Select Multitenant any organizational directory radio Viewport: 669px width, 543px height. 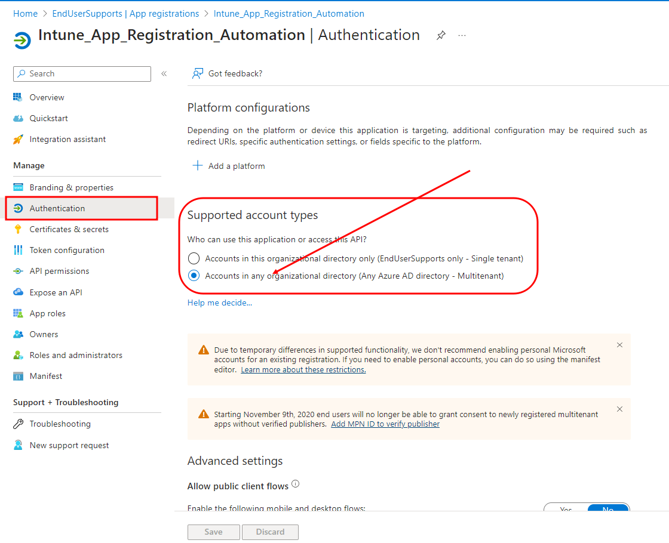(194, 276)
